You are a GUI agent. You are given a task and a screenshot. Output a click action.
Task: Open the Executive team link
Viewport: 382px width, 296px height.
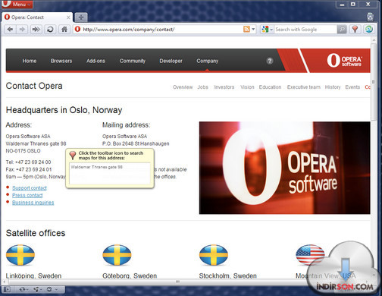(x=304, y=87)
